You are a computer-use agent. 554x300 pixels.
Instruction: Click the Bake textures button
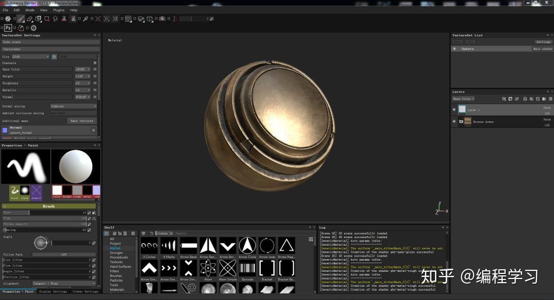[x=82, y=121]
